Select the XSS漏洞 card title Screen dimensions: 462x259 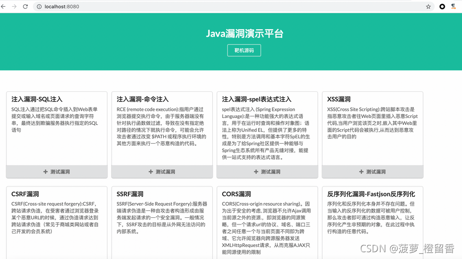pos(339,99)
